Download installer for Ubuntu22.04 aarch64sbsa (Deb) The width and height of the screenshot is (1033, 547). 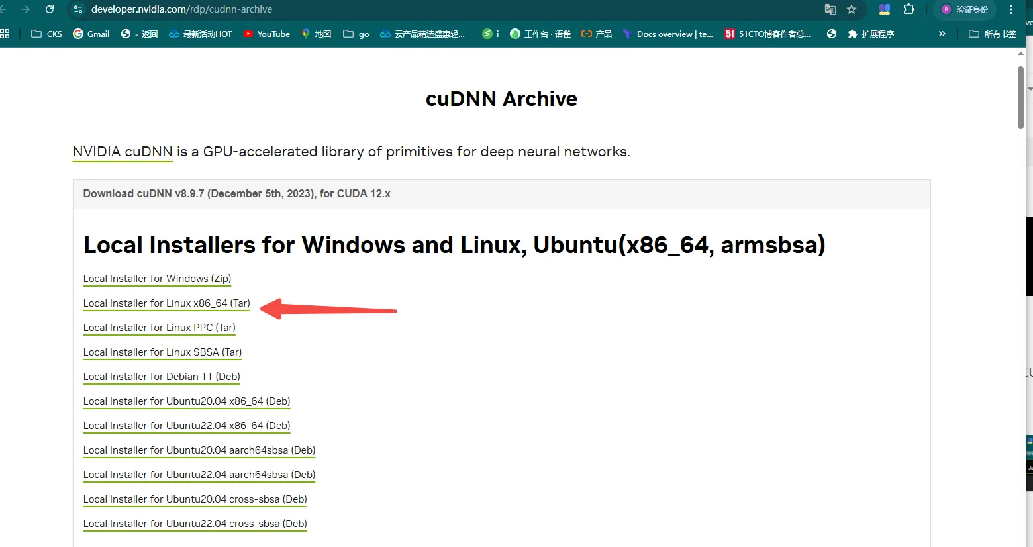pos(199,475)
